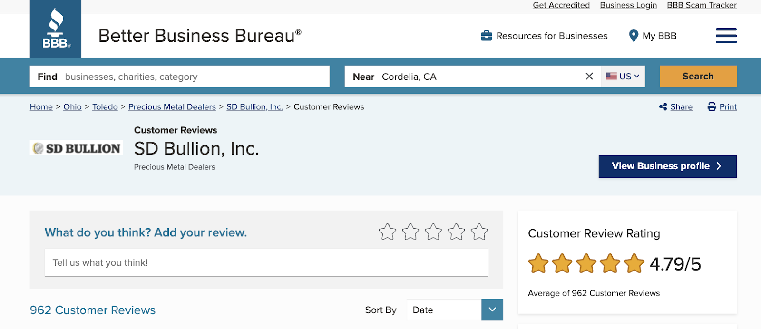Go to SD Bullion, Inc. breadcrumb
Viewport: 761px width, 329px height.
pos(254,107)
